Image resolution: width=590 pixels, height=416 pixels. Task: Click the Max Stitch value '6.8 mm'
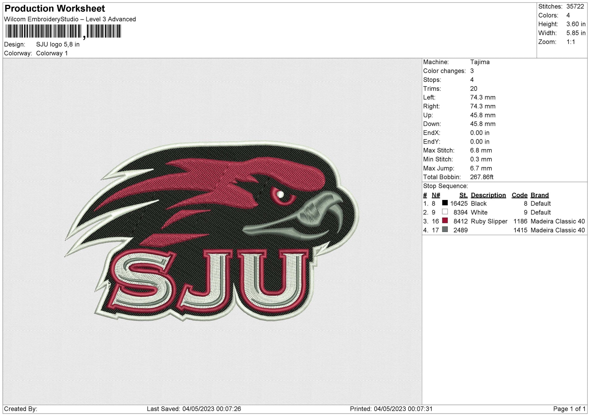click(481, 150)
